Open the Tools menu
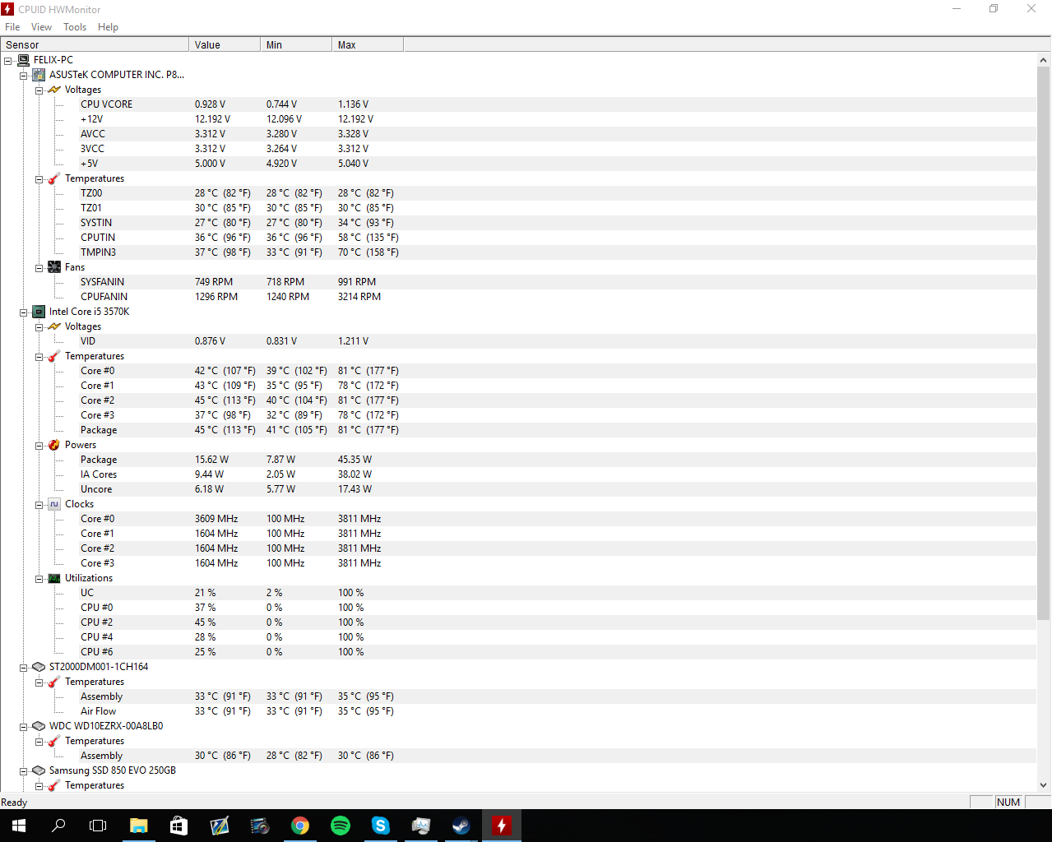Viewport: 1052px width, 842px height. pyautogui.click(x=75, y=27)
